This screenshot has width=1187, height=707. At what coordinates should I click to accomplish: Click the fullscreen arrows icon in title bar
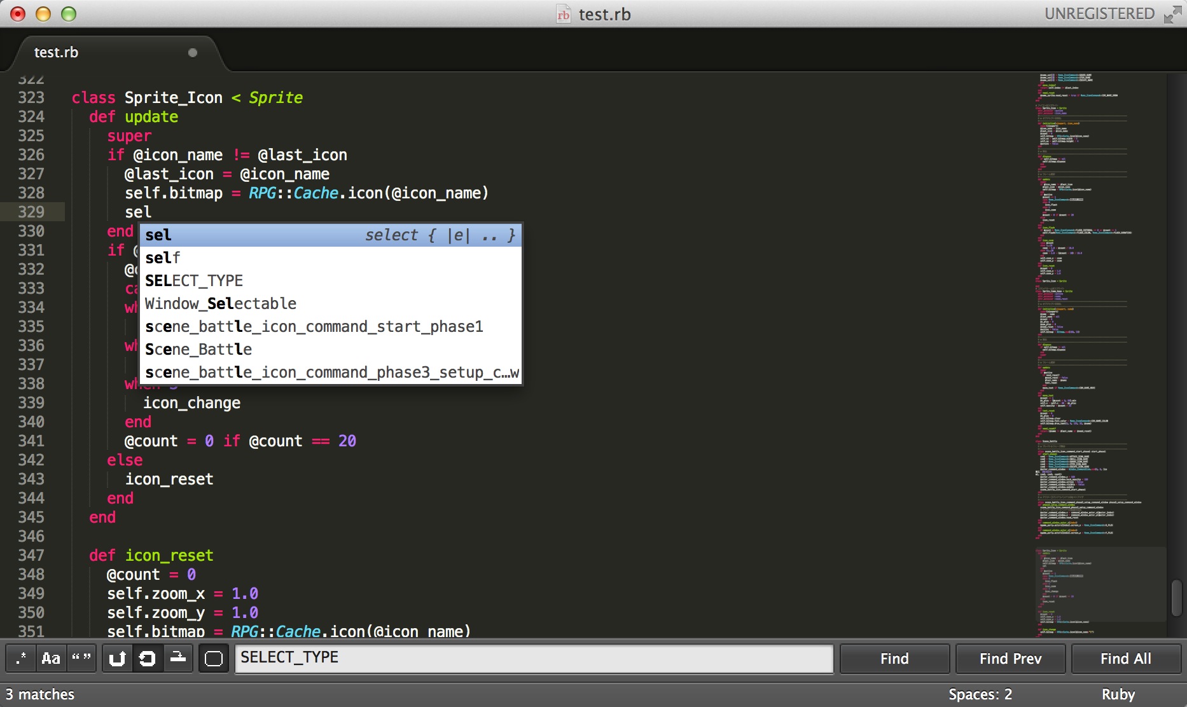[1172, 14]
